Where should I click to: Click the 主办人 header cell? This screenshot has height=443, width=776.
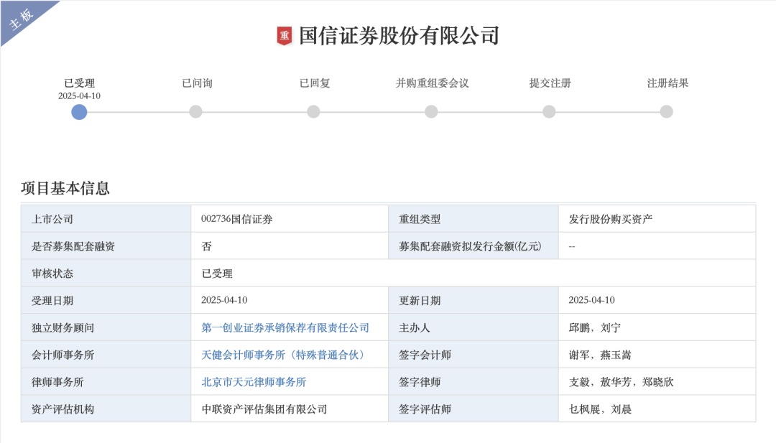474,328
